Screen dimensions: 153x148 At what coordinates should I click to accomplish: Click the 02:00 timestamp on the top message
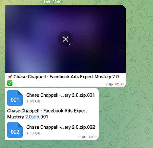coord(57,2)
